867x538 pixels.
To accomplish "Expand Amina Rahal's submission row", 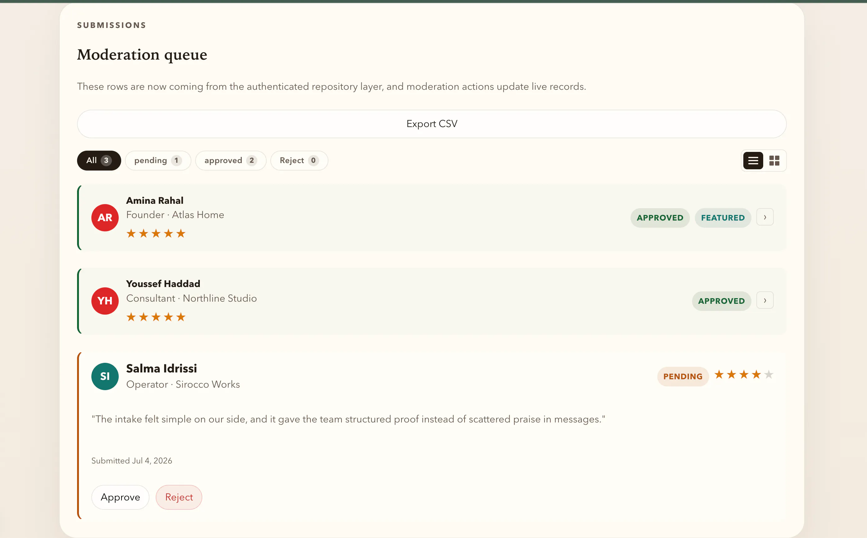I will pyautogui.click(x=765, y=217).
